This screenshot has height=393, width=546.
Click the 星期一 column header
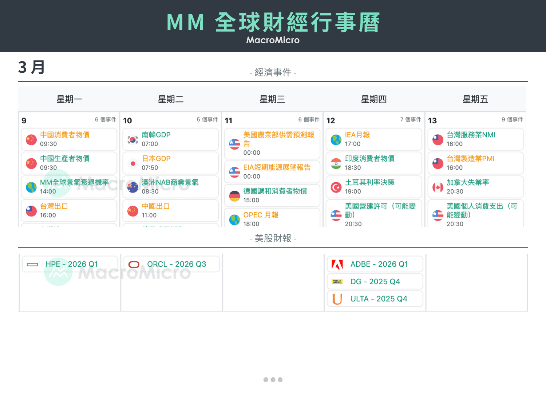tap(69, 99)
